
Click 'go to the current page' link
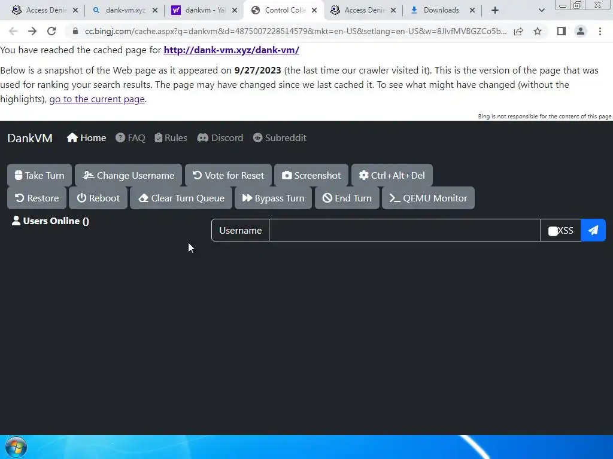97,99
